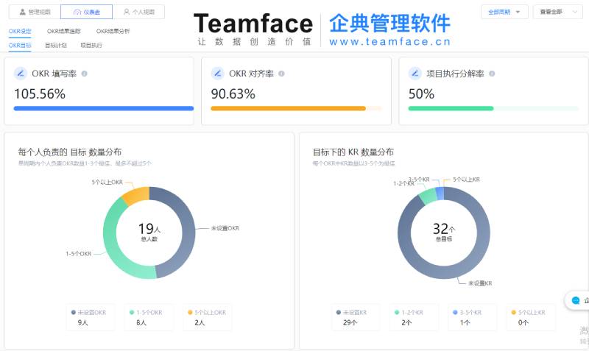Toggle the 1-5个OKR legend item
The image size is (589, 351).
[149, 317]
